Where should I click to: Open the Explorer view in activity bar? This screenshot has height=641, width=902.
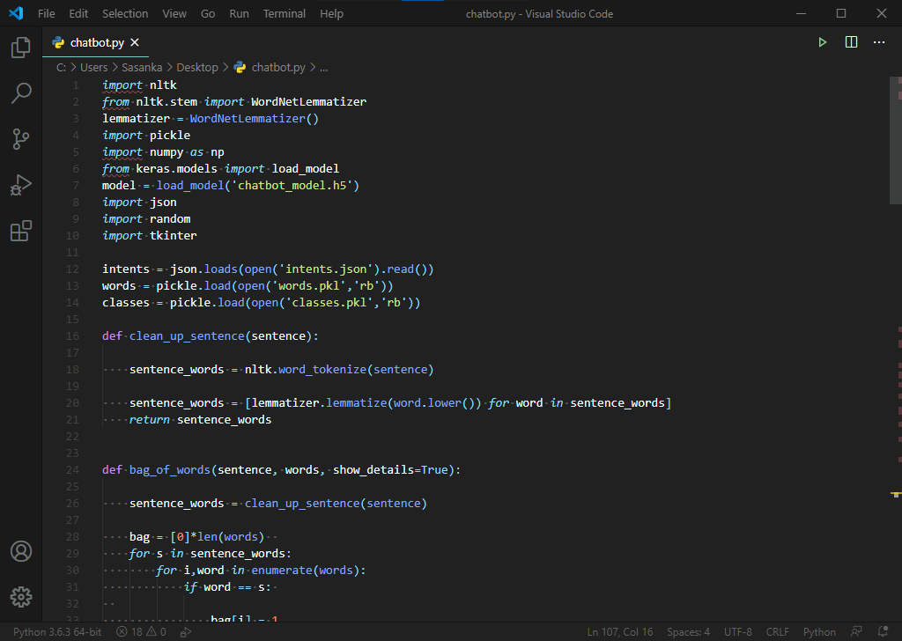(21, 48)
